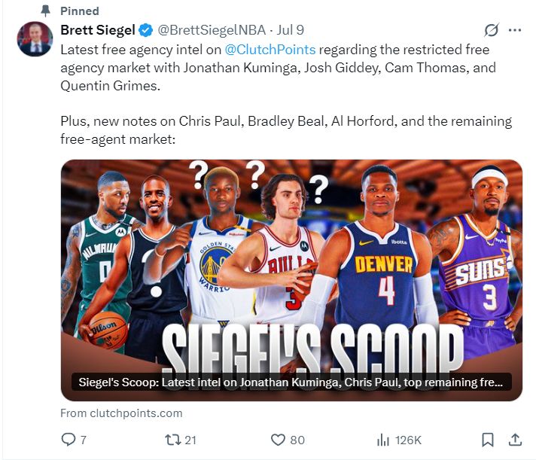Click the tweet body text about free agency
Image resolution: width=536 pixels, height=460 pixels.
[287, 94]
